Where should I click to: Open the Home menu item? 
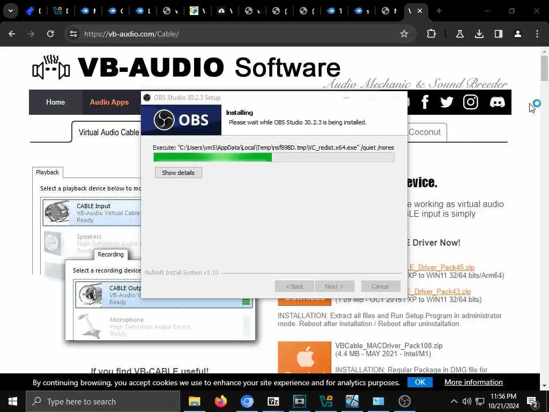tap(55, 102)
